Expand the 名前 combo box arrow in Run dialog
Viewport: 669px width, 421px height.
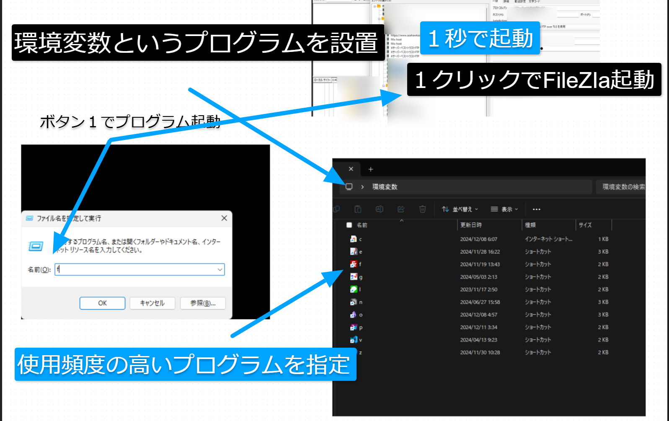pyautogui.click(x=220, y=269)
